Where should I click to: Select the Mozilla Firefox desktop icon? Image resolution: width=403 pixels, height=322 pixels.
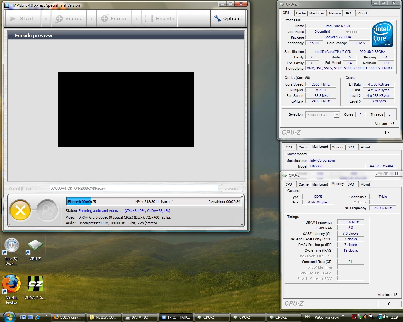[x=12, y=289]
